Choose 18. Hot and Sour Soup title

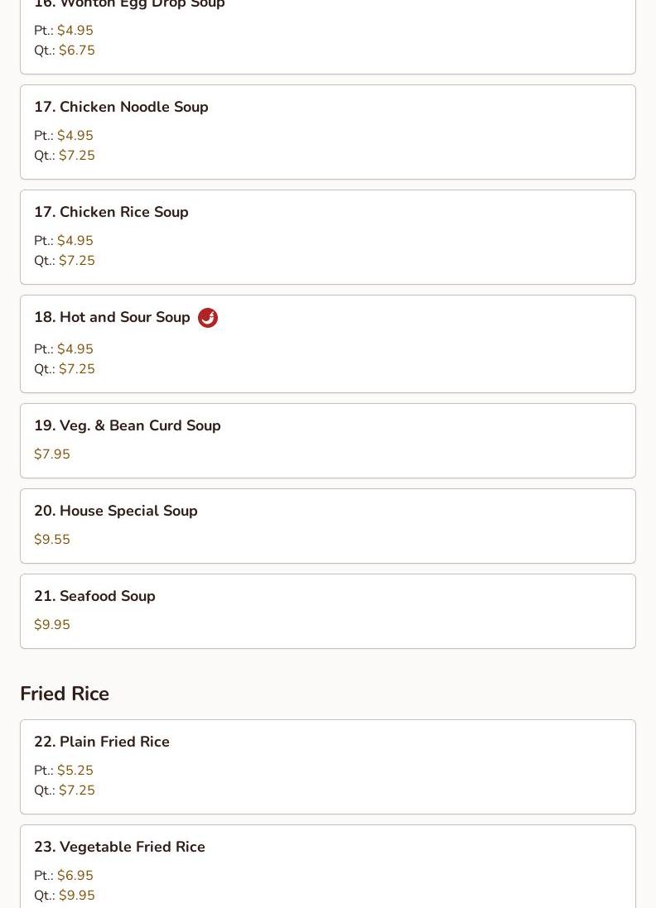(112, 317)
